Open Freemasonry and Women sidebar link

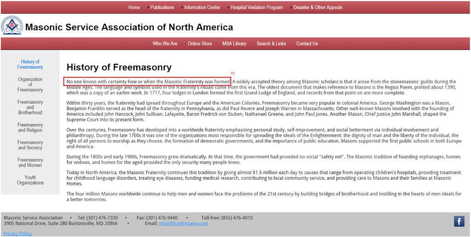[x=30, y=162]
